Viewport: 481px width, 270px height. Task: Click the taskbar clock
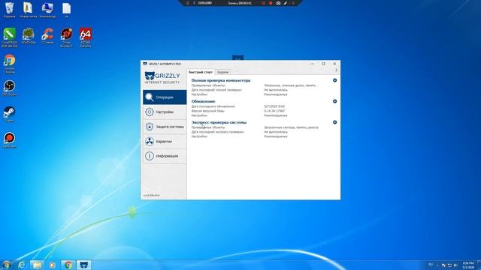(x=468, y=265)
